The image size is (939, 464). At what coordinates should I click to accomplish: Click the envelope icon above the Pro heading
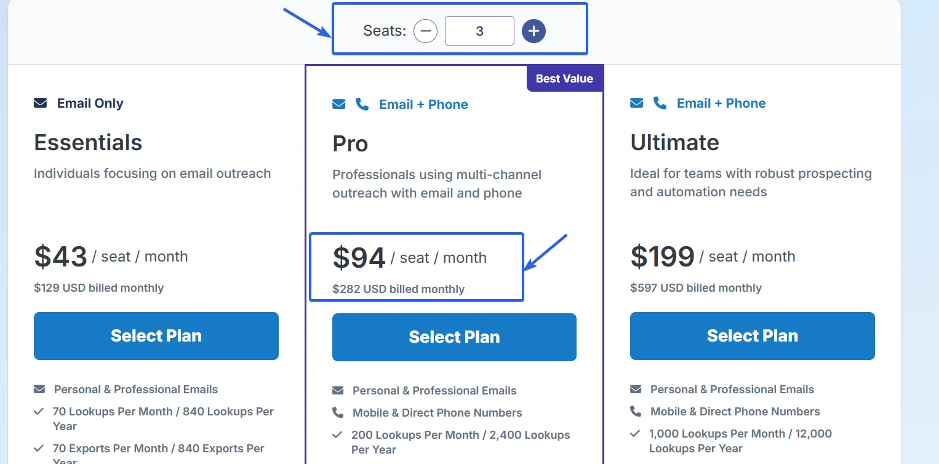pos(338,104)
